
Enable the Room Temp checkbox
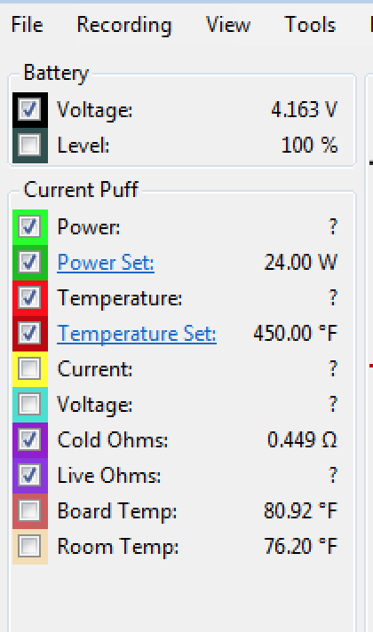(x=29, y=546)
